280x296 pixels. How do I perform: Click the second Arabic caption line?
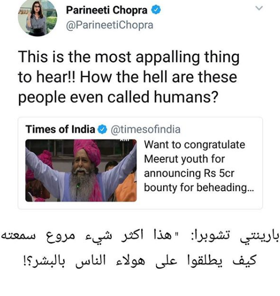(x=140, y=261)
